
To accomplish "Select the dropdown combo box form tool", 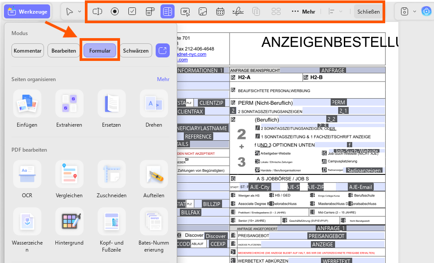I will click(x=150, y=11).
